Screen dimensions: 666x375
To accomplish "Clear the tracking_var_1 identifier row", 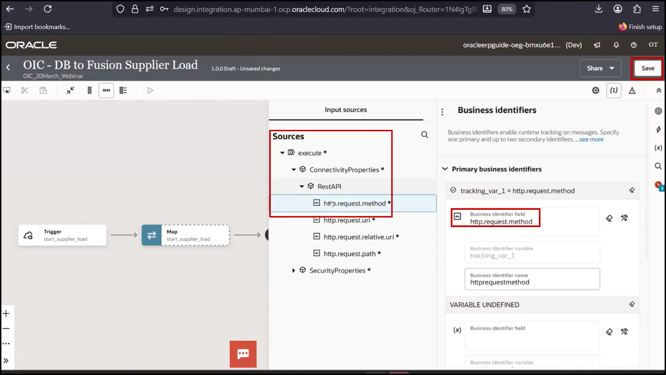I will [632, 190].
